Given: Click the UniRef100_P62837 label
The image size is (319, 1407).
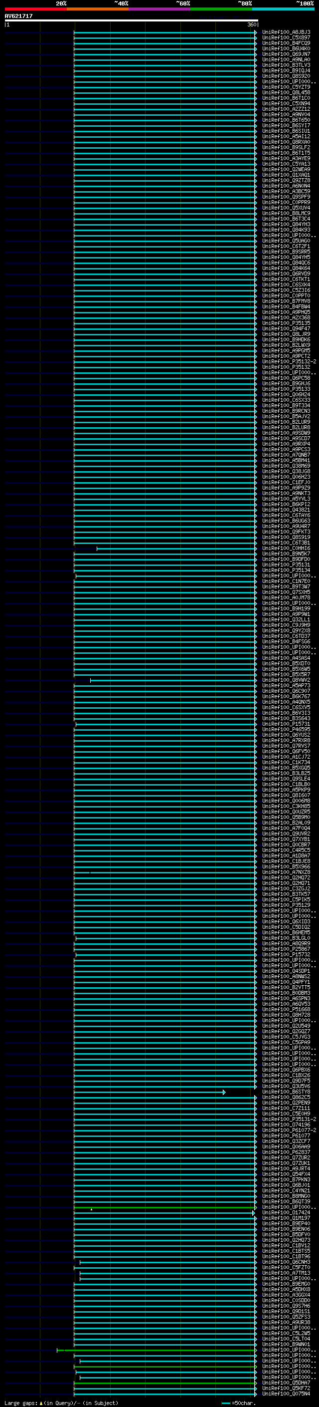Looking at the screenshot, I should (x=286, y=1152).
